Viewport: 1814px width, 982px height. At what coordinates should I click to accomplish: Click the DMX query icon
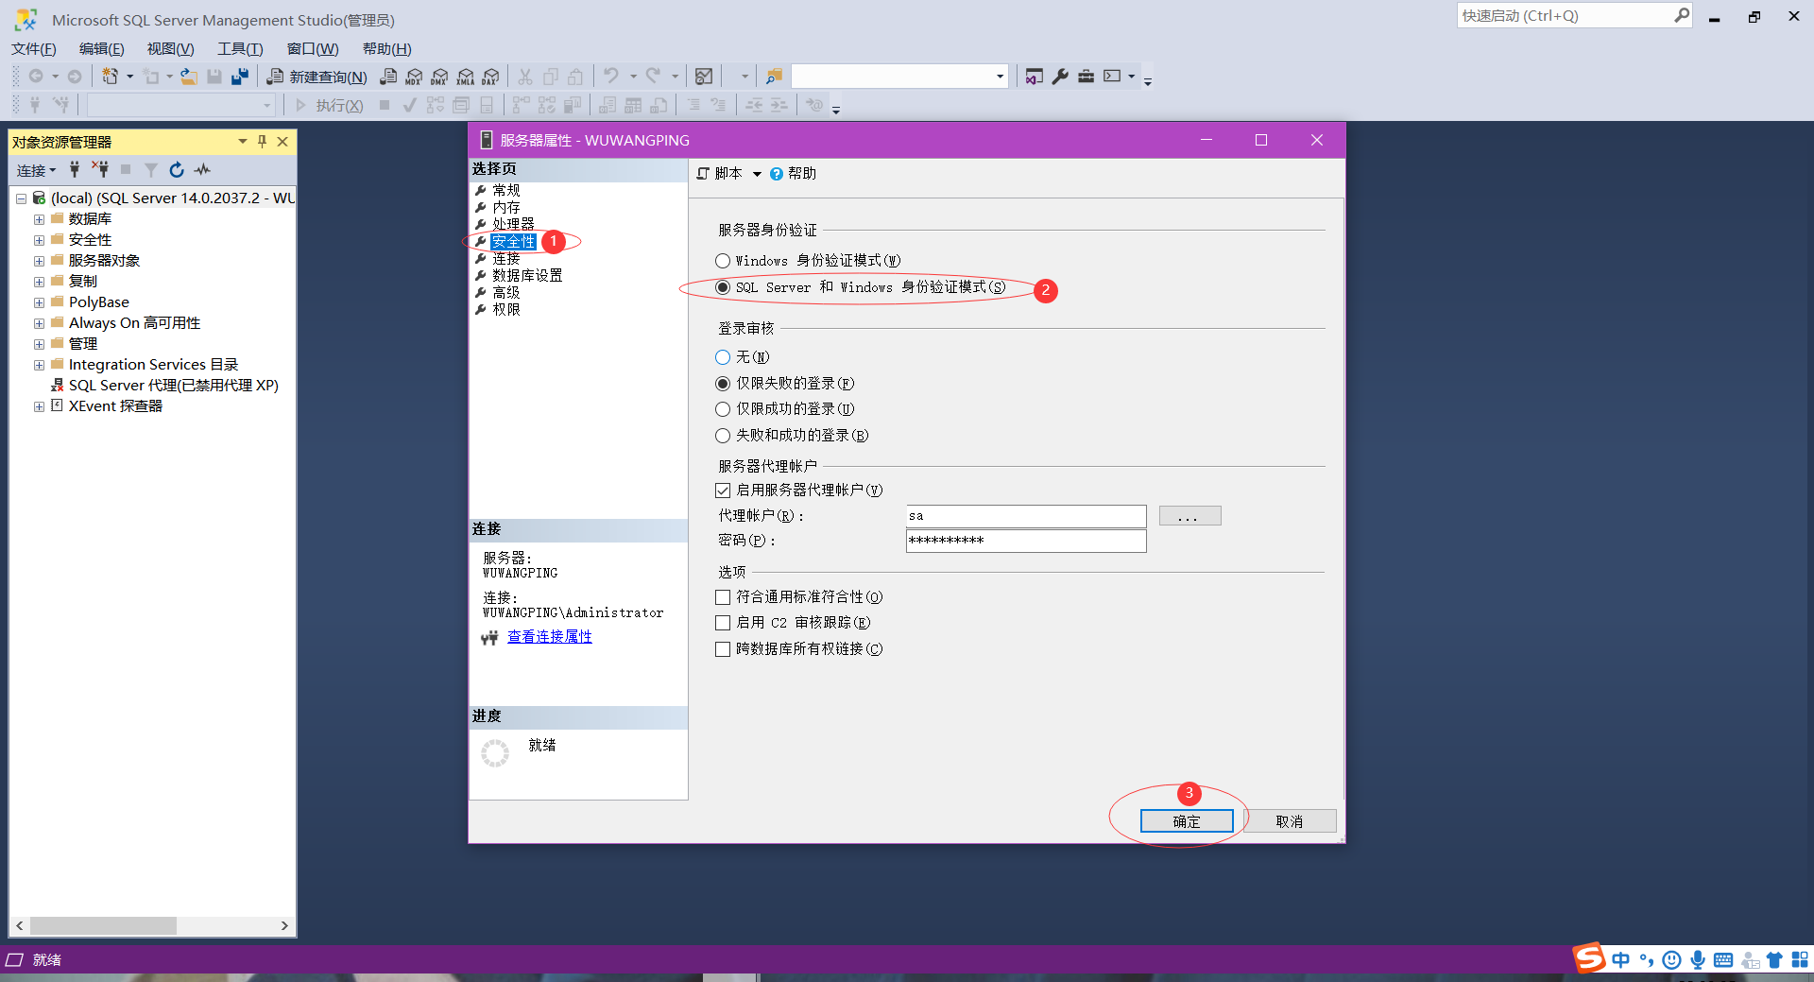(x=439, y=77)
